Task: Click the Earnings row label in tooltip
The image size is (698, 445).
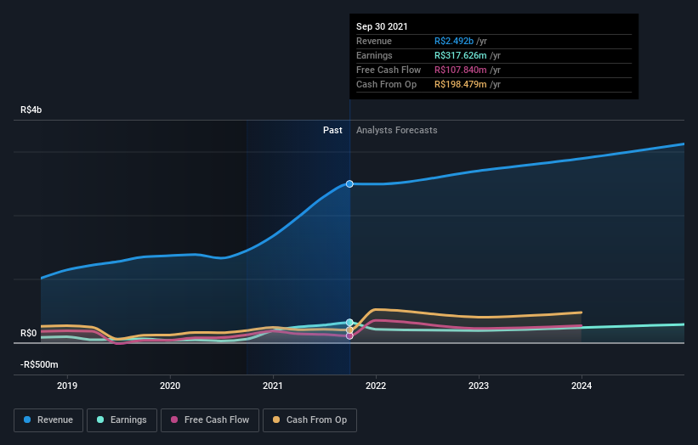Action: [374, 55]
